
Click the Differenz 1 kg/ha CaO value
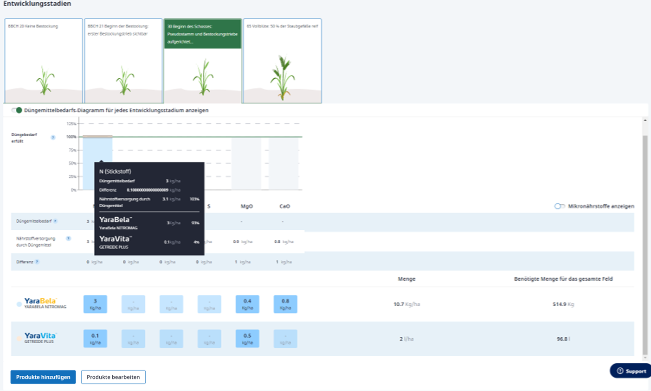click(284, 262)
